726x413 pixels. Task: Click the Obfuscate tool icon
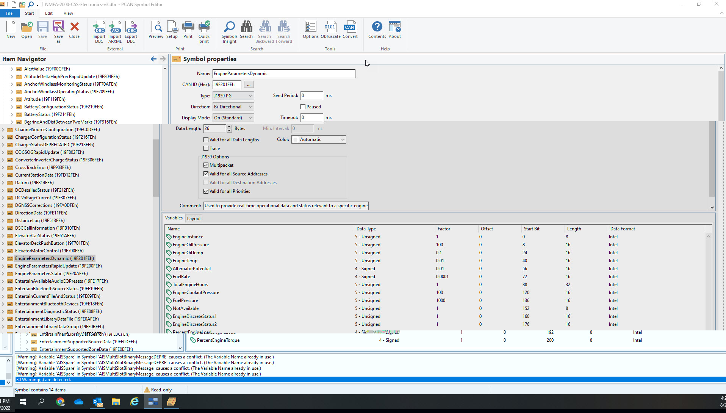[x=330, y=30]
